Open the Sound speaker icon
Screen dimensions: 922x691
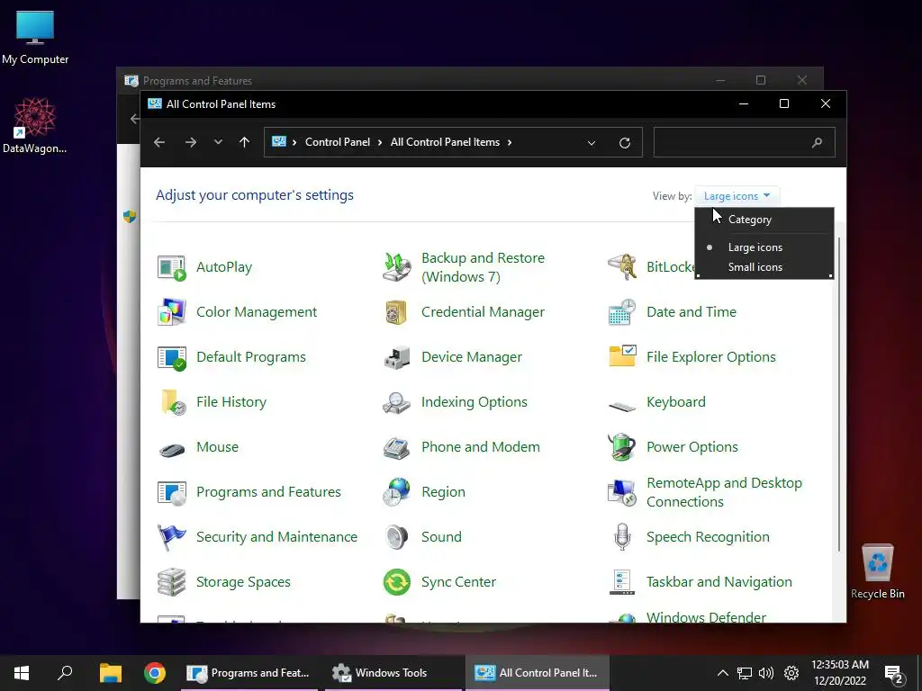tap(397, 537)
